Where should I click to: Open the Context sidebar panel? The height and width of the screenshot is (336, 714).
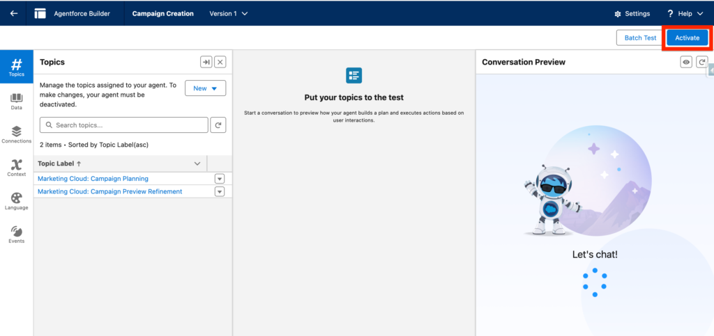pos(16,168)
